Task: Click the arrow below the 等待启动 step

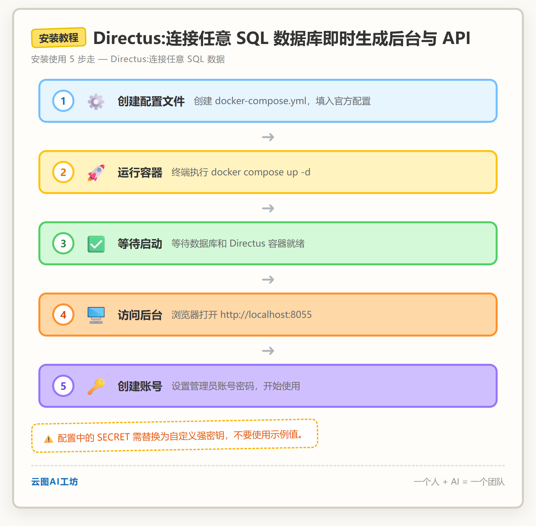Action: pyautogui.click(x=268, y=279)
